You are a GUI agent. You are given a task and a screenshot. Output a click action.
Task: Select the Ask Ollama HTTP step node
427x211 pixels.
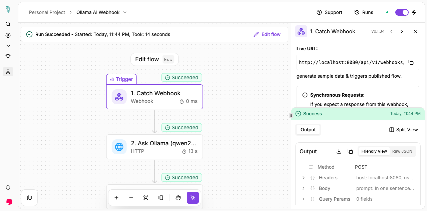point(154,147)
